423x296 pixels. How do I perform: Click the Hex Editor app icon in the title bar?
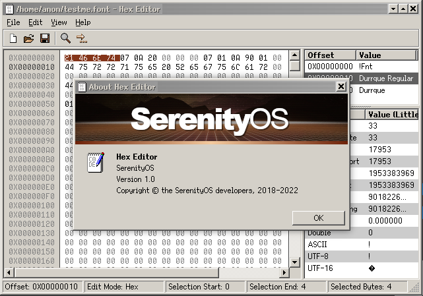[9, 9]
